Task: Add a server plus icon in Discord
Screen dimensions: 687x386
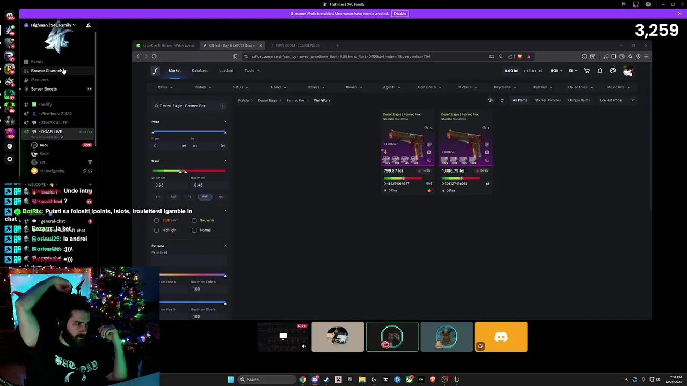Action: [9, 146]
